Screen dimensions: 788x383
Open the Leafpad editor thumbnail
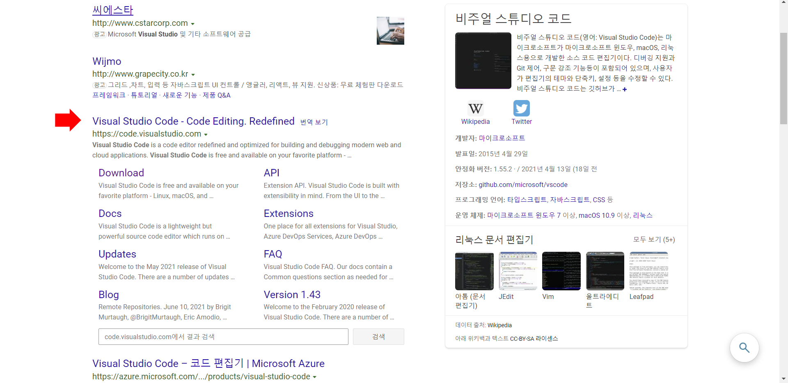click(x=649, y=271)
